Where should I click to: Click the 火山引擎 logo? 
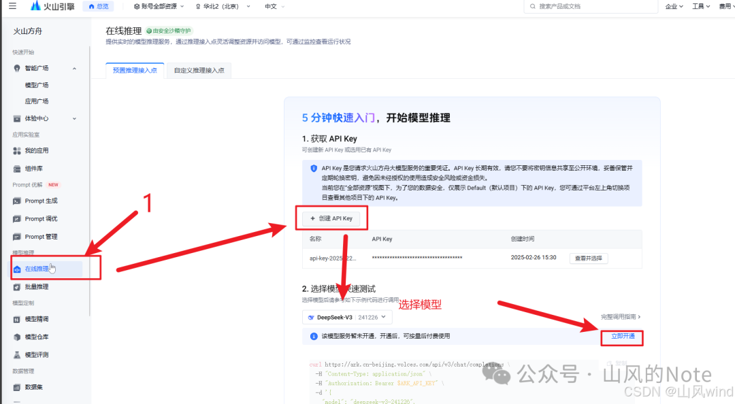52,6
